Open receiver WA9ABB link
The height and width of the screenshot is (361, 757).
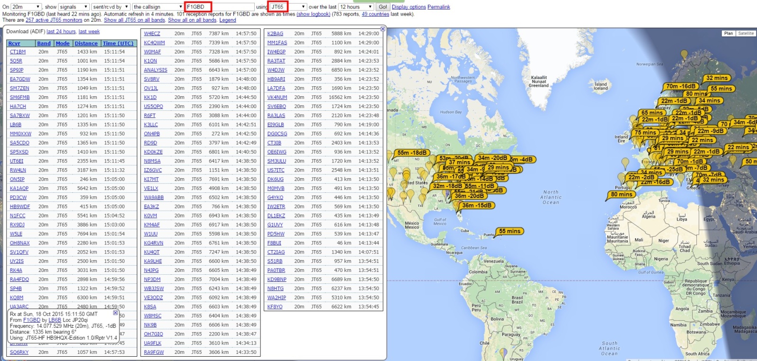[x=154, y=198]
